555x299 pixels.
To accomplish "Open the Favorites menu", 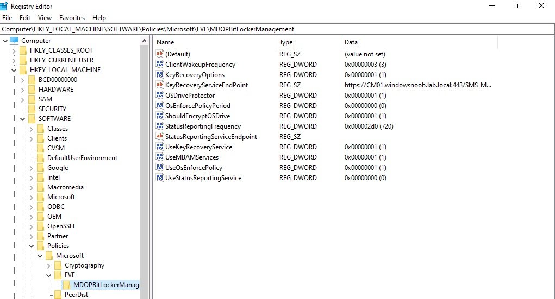I will coord(72,18).
